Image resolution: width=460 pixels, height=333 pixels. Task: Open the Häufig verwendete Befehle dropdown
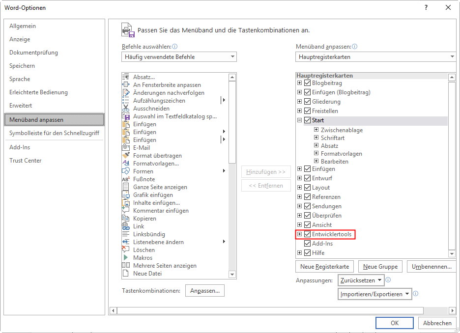click(x=179, y=57)
